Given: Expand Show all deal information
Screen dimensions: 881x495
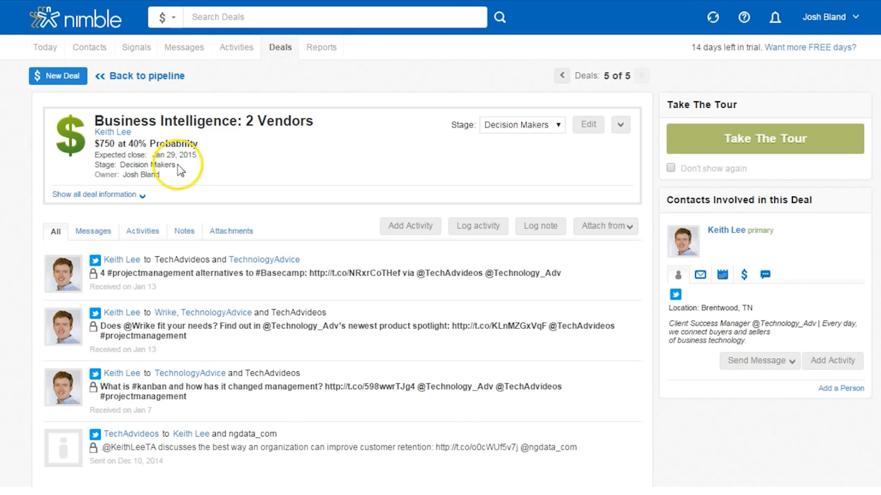Looking at the screenshot, I should point(99,195).
